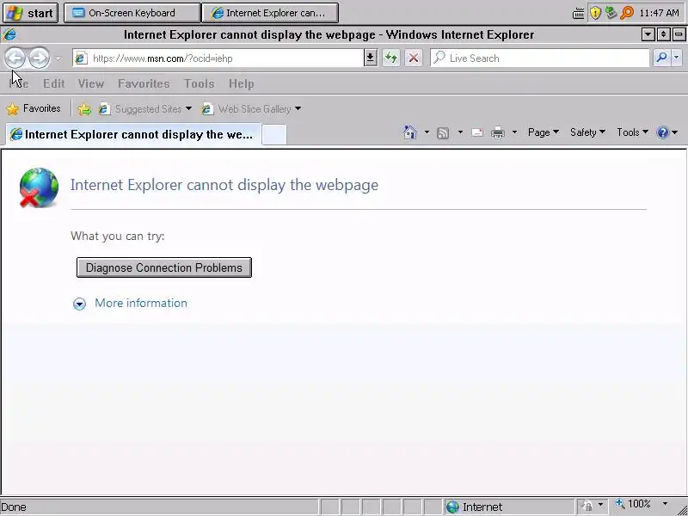The image size is (688, 516).
Task: Open the command bar Tools menu
Action: [632, 132]
